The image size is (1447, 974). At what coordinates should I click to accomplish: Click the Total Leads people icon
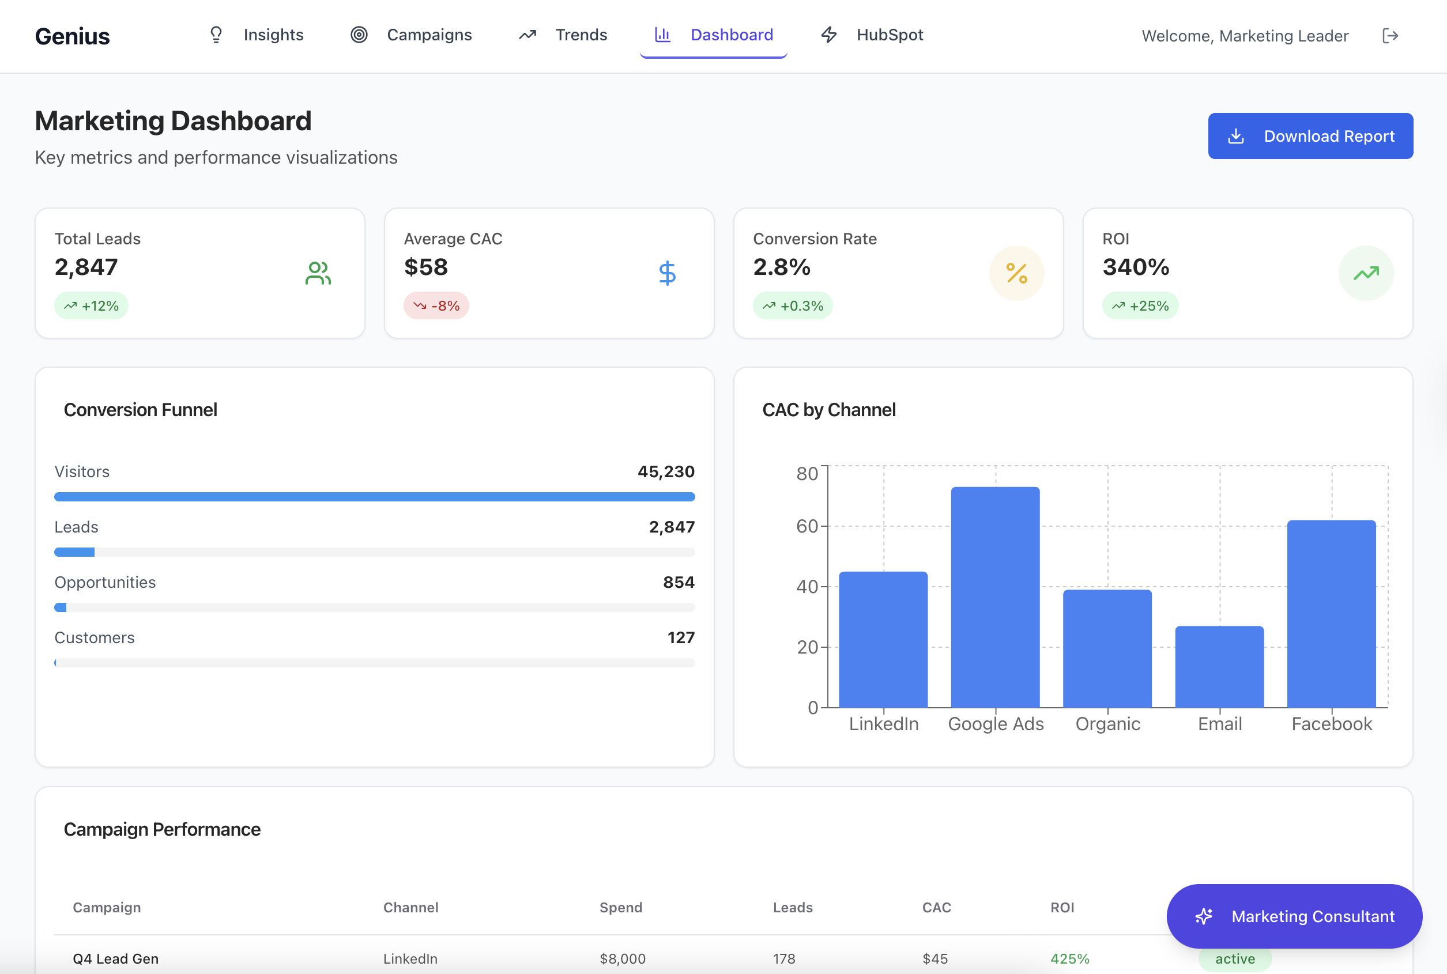click(x=318, y=273)
